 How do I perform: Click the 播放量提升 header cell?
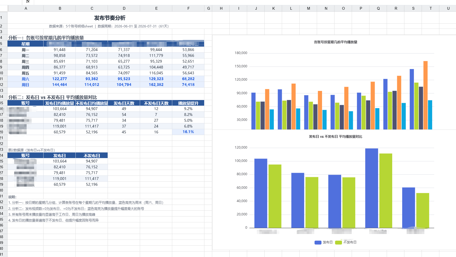point(188,103)
